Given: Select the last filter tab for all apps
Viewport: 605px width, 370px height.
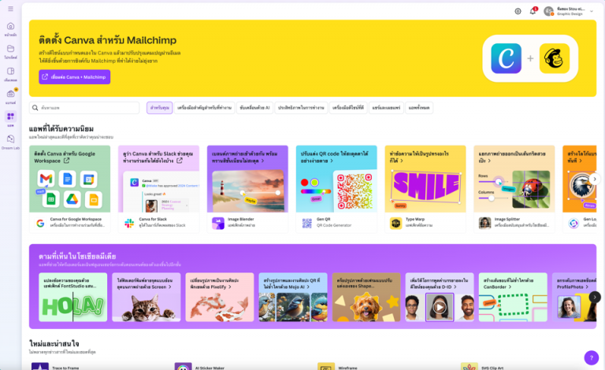Looking at the screenshot, I should [419, 108].
